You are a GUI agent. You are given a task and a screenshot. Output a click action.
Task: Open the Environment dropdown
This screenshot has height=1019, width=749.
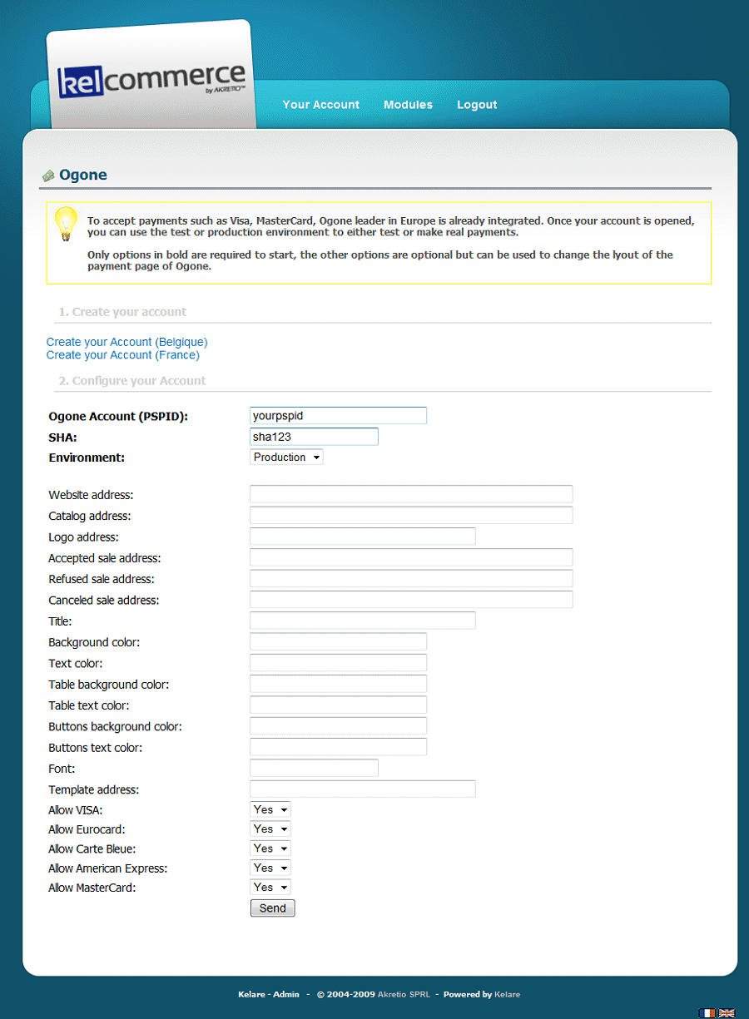pyautogui.click(x=286, y=458)
